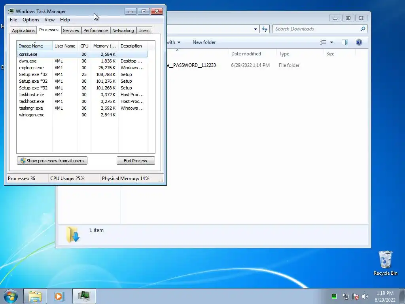This screenshot has width=405, height=304.
Task: Click the Task Manager tray CPU meter
Action: 334,296
